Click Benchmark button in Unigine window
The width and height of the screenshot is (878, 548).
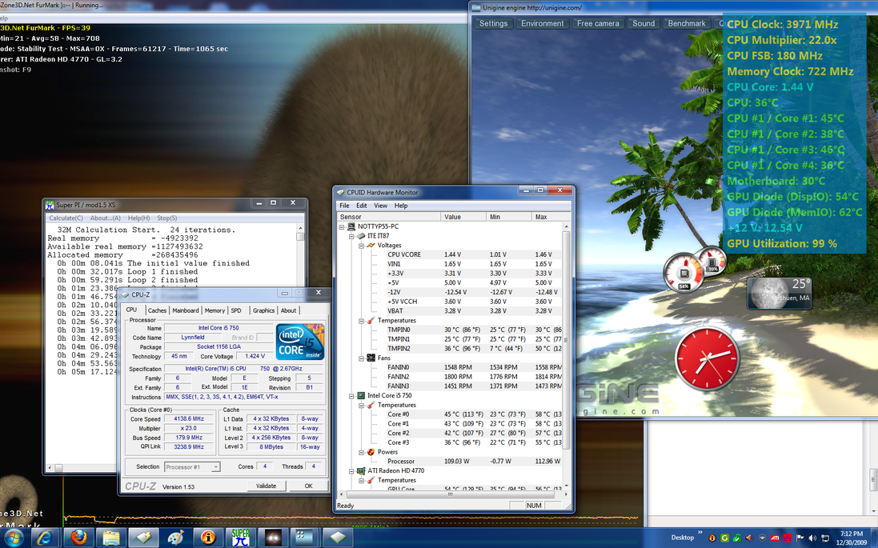(687, 23)
